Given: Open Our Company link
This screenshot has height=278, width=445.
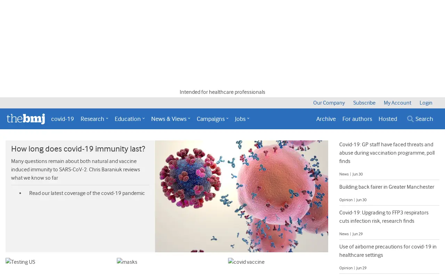Looking at the screenshot, I should point(329,103).
